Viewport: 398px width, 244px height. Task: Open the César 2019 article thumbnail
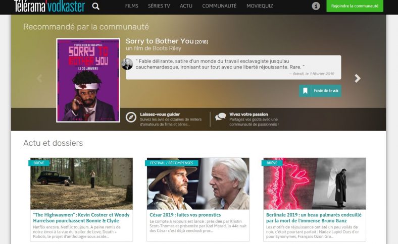tap(198, 184)
